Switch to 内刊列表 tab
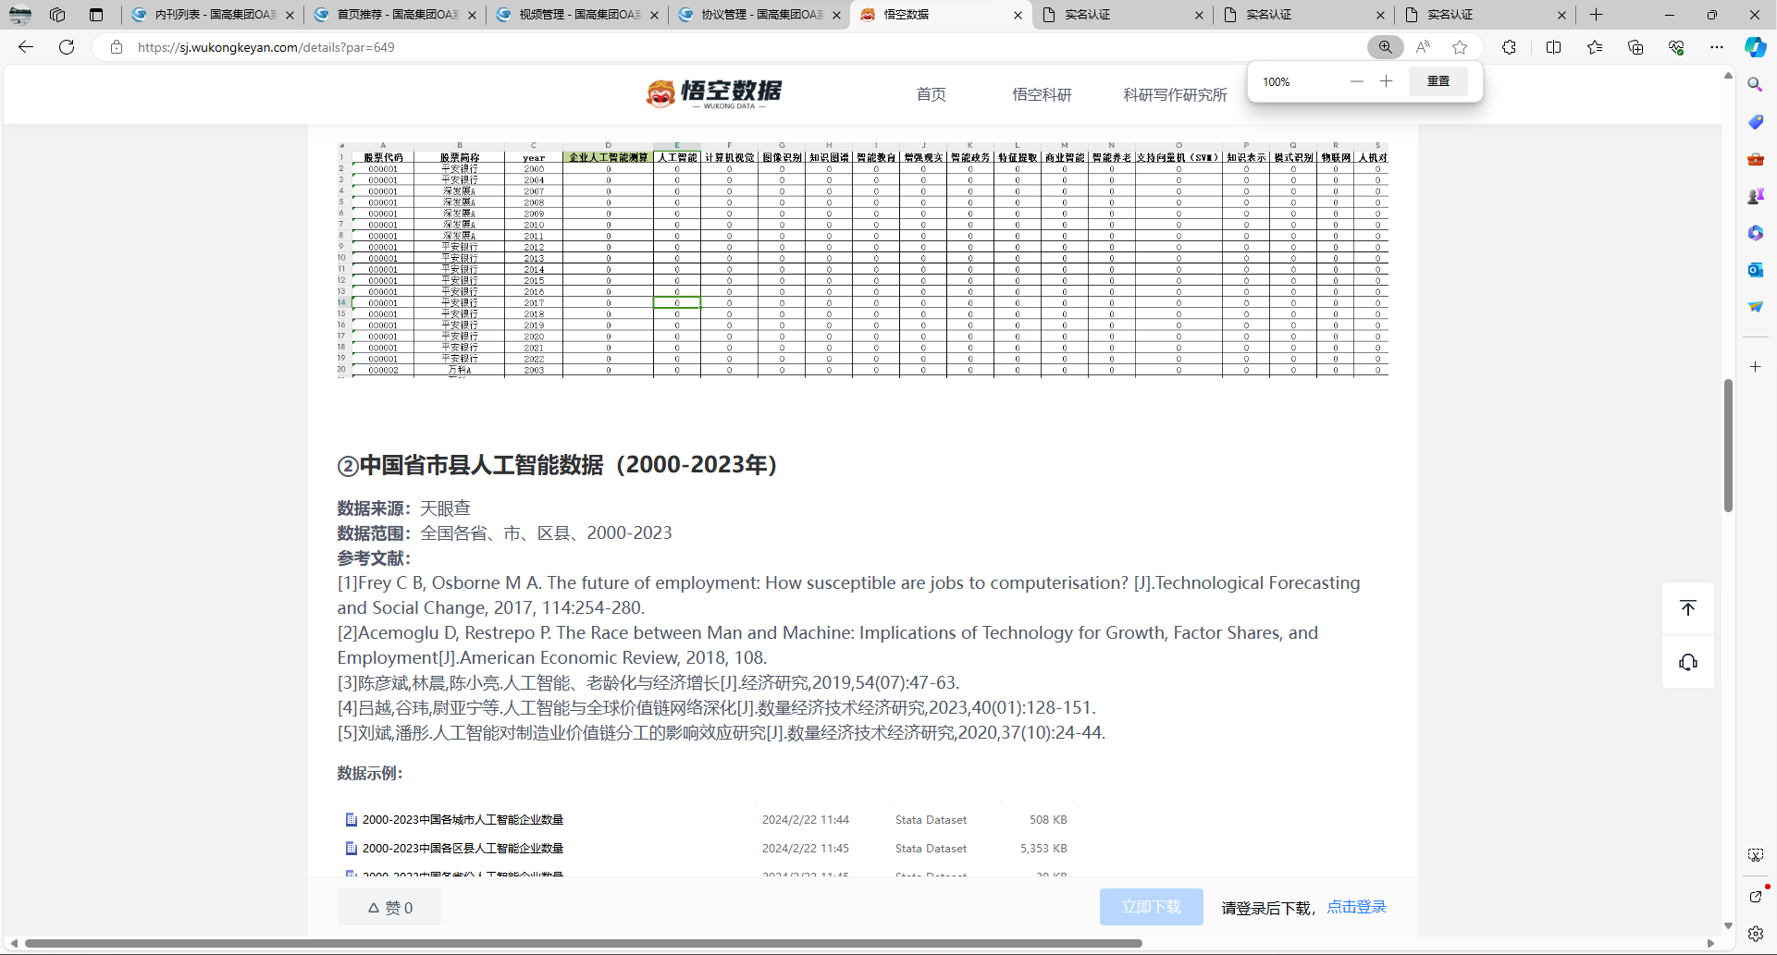This screenshot has width=1777, height=955. (x=213, y=15)
